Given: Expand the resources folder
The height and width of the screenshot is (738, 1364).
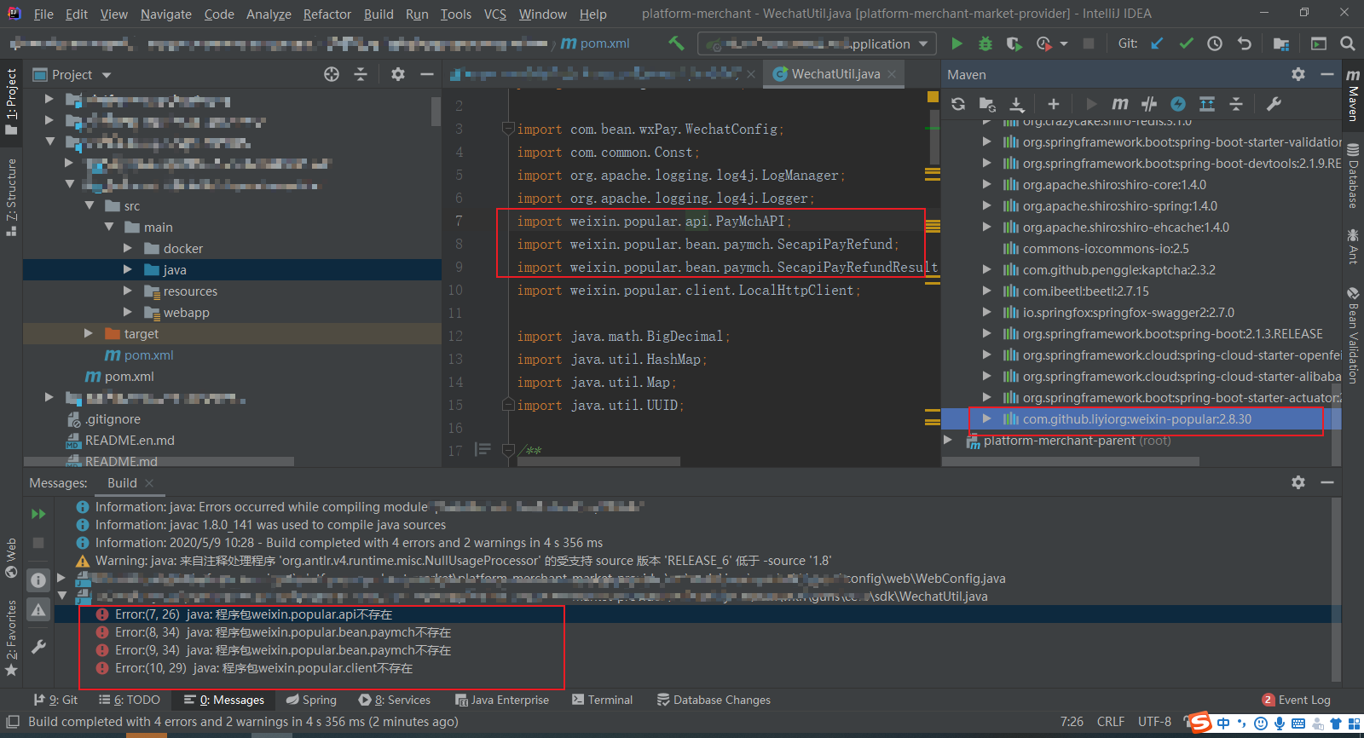Looking at the screenshot, I should tap(128, 291).
